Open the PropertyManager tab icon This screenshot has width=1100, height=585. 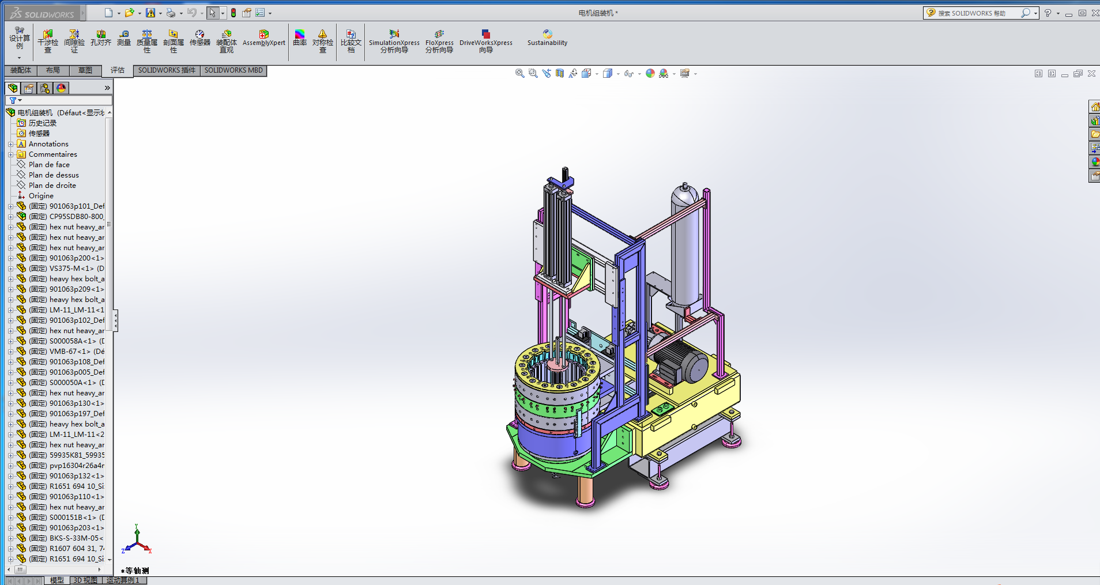(x=29, y=88)
